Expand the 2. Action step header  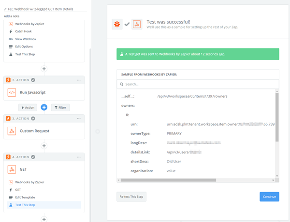(44, 80)
